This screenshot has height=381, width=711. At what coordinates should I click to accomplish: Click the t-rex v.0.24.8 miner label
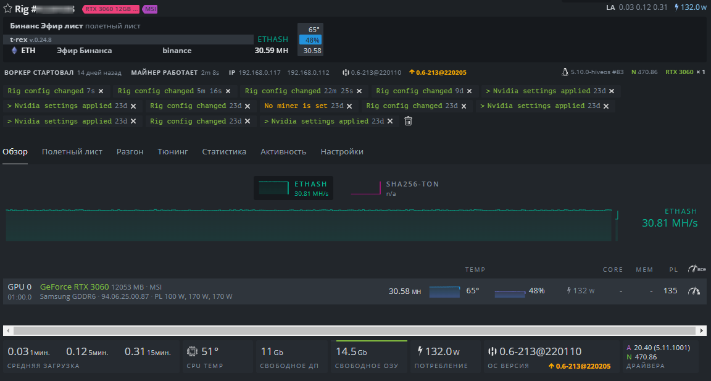coord(31,40)
